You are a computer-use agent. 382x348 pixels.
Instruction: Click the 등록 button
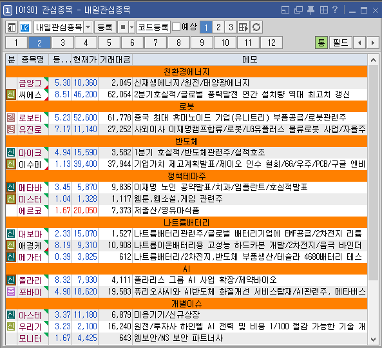pos(105,27)
